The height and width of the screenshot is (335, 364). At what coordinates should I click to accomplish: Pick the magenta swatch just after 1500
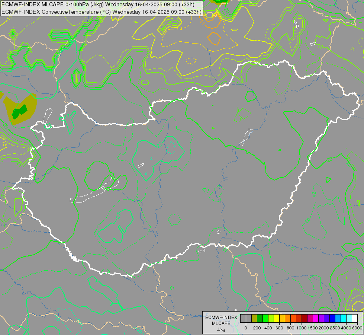coord(316,319)
